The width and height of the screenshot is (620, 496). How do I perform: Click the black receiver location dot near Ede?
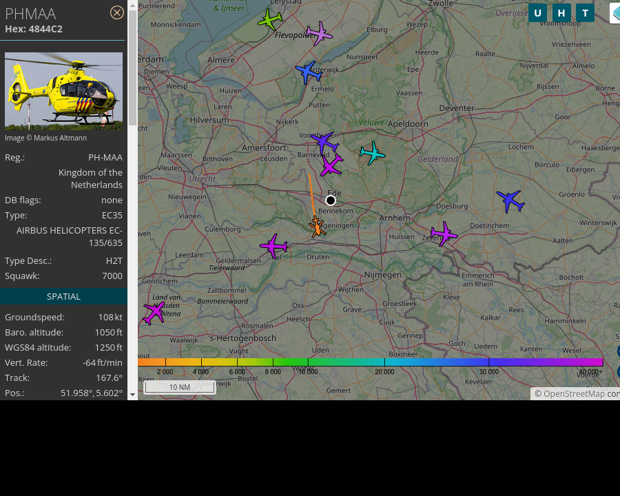(x=331, y=200)
